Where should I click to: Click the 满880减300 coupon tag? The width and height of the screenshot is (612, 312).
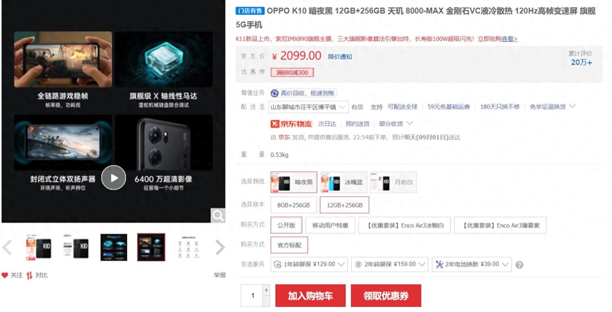point(292,72)
